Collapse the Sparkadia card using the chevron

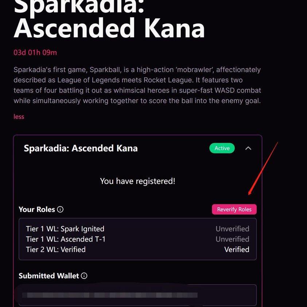click(x=248, y=148)
